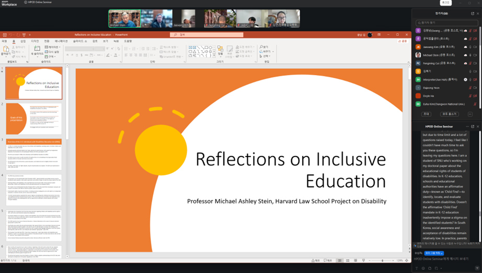Expand the shapes gallery more arrow
Image resolution: width=482 pixels, height=273 pixels.
214,56
